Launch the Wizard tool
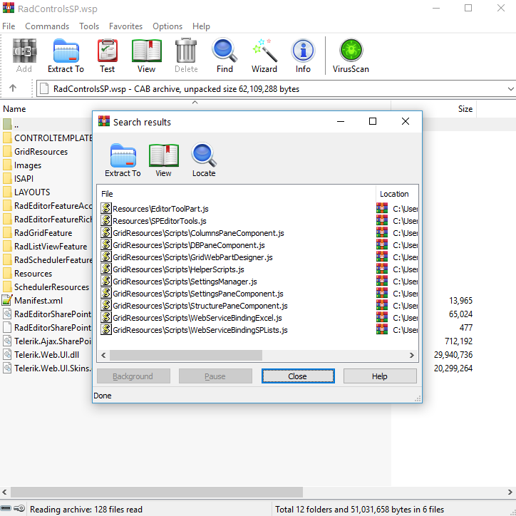The width and height of the screenshot is (516, 516). tap(264, 56)
